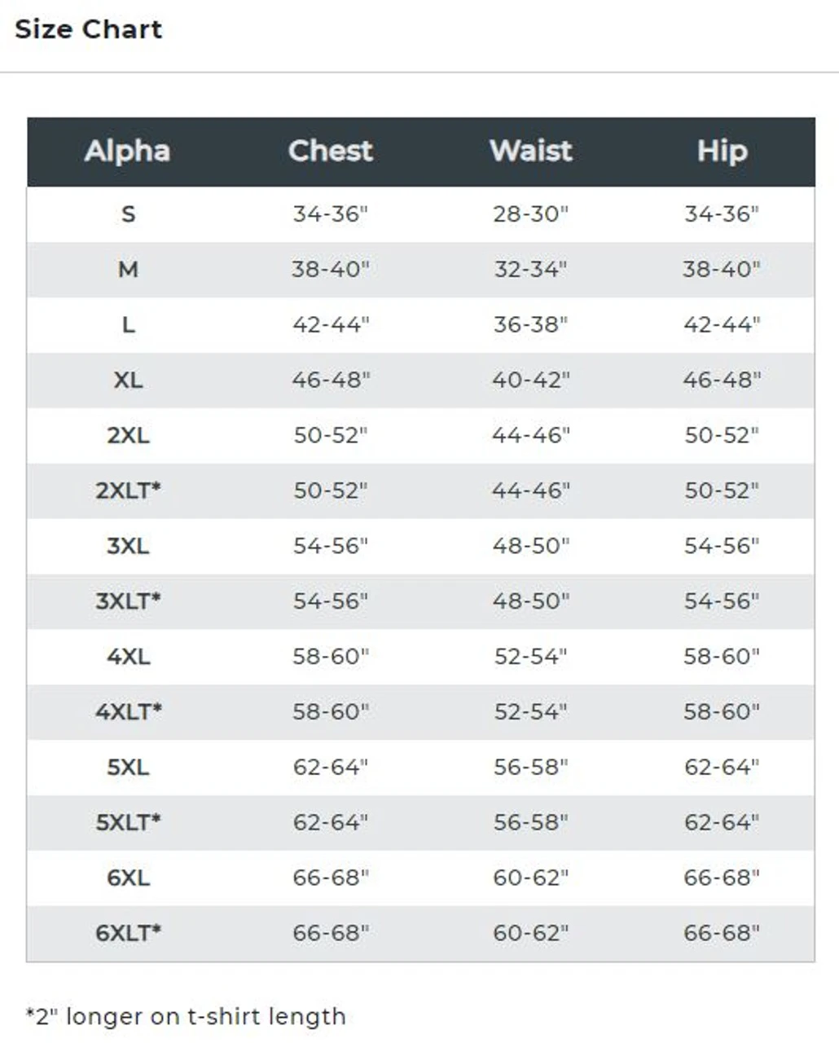The image size is (839, 1043).
Task: Select the 6XL size row label
Action: click(x=128, y=878)
